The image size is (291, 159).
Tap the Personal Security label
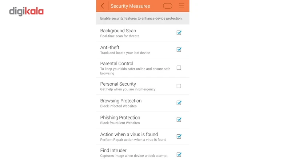point(118,84)
